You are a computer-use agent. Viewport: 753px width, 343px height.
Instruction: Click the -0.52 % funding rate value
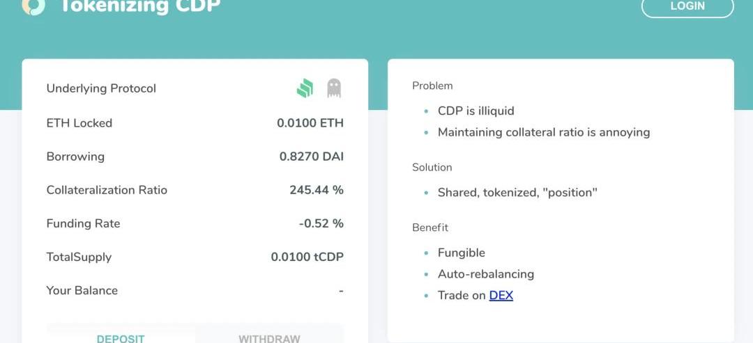click(321, 224)
